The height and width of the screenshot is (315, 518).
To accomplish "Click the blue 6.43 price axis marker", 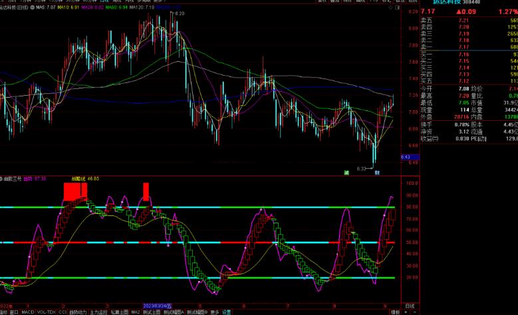I will (410, 157).
